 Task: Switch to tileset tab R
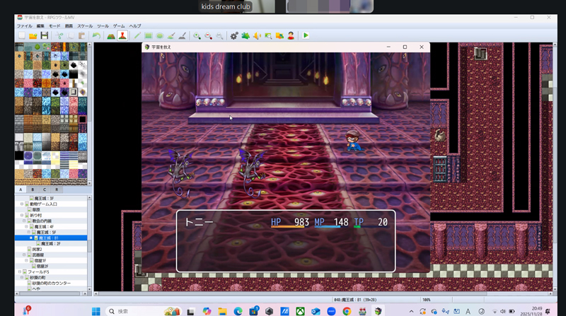[x=57, y=189]
